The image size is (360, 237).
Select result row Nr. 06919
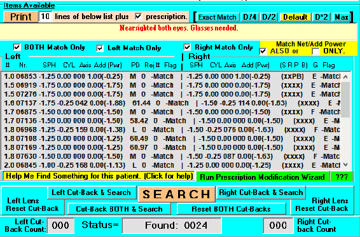[x=171, y=85]
